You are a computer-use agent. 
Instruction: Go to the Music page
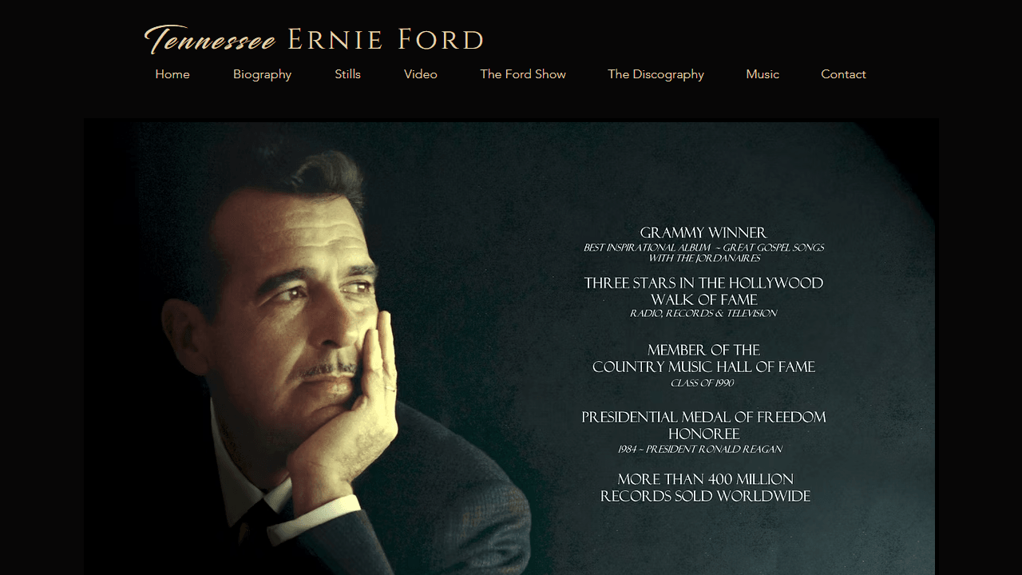click(x=763, y=74)
